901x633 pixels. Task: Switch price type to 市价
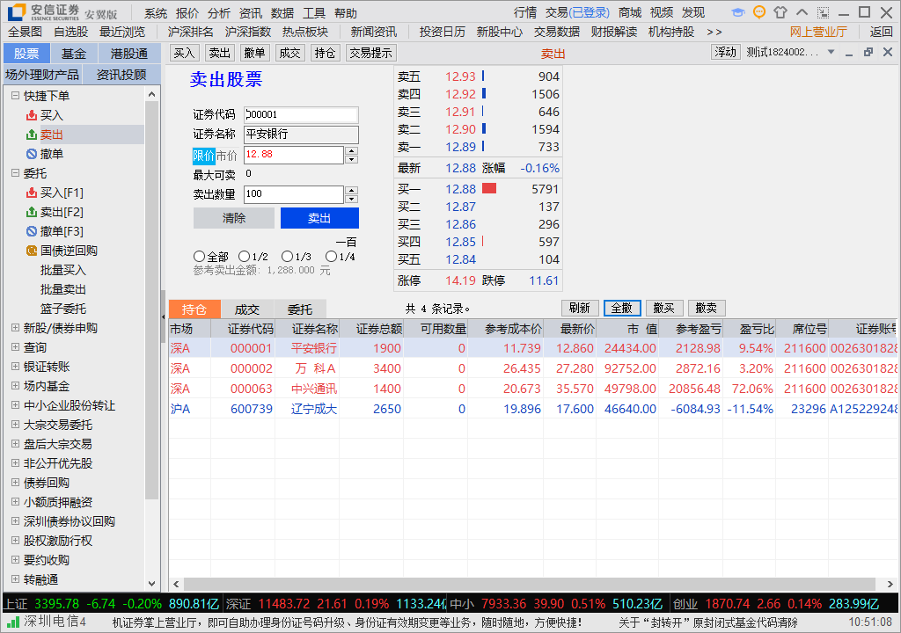[x=226, y=156]
